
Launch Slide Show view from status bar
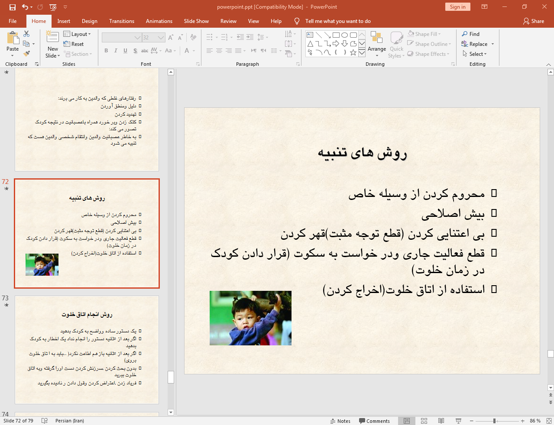point(458,421)
